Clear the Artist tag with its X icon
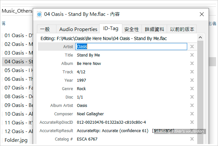This screenshot has width=218, height=146. [192, 47]
